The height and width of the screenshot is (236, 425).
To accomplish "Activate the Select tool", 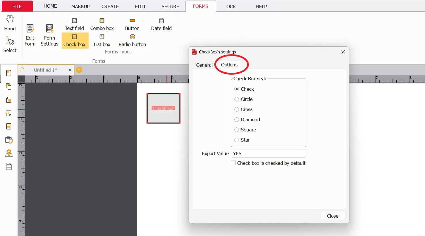I will click(x=10, y=44).
